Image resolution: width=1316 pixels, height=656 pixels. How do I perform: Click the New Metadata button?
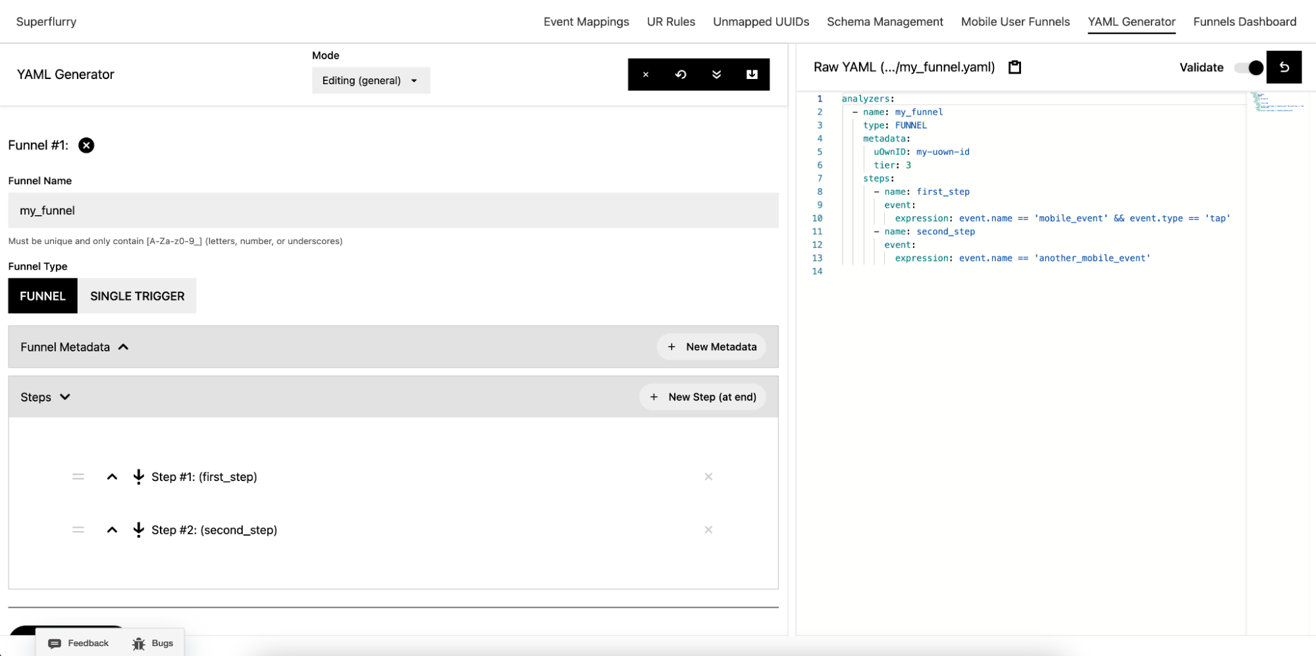[x=711, y=347]
